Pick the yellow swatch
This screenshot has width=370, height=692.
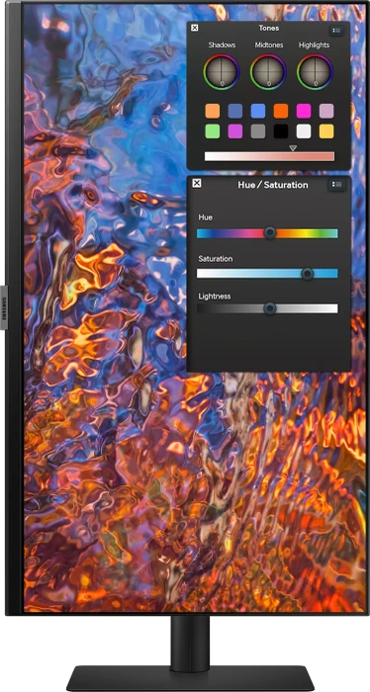click(326, 131)
